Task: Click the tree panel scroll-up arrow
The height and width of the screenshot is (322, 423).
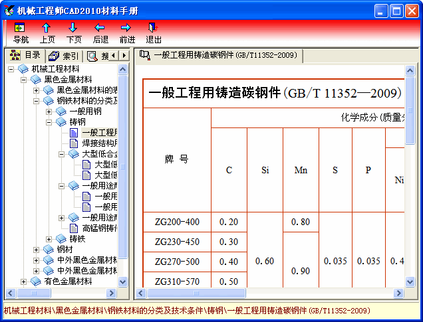Action: click(x=123, y=70)
